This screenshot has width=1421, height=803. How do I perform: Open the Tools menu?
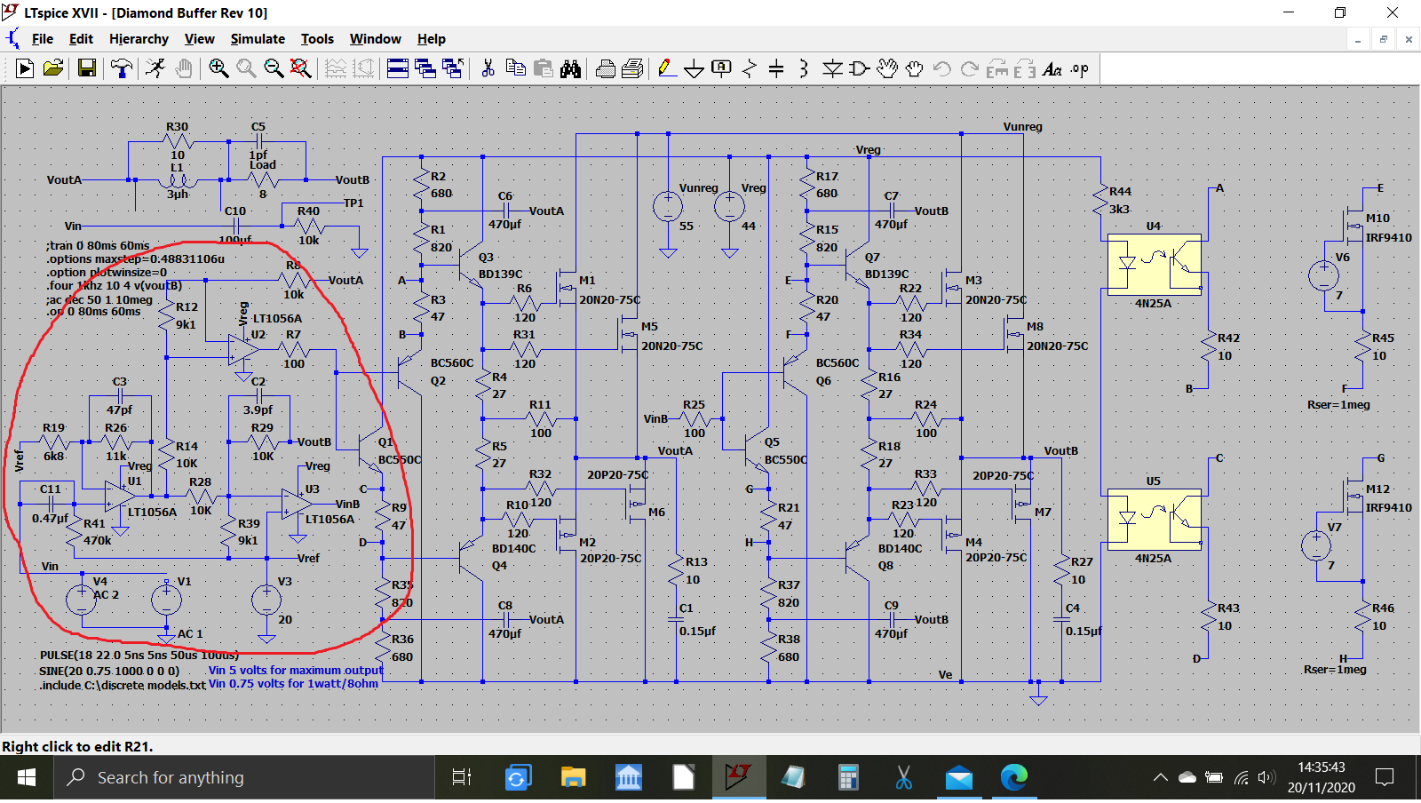point(317,39)
